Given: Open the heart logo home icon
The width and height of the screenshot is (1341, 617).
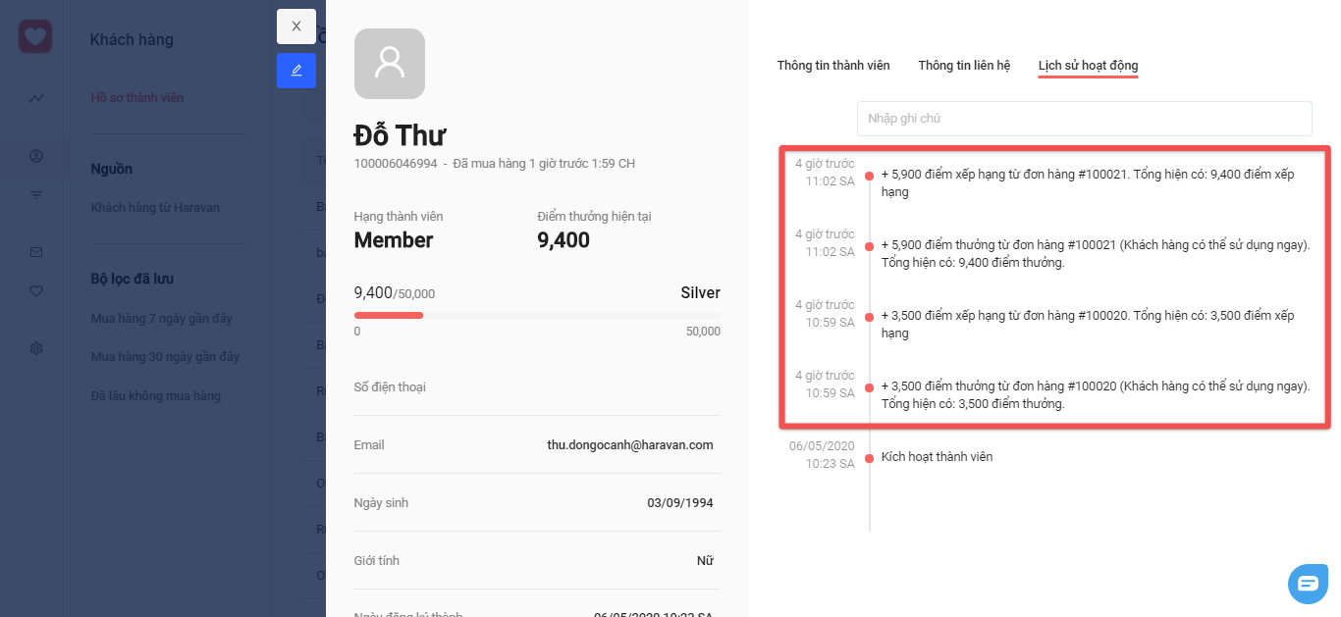Looking at the screenshot, I should (35, 37).
